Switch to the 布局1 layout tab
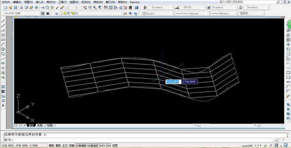 40,125
